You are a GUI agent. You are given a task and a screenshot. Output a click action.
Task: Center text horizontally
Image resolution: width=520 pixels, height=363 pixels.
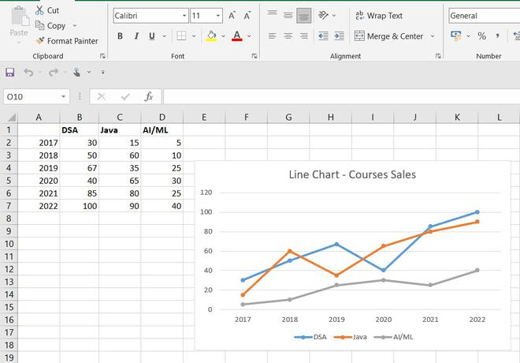click(288, 36)
